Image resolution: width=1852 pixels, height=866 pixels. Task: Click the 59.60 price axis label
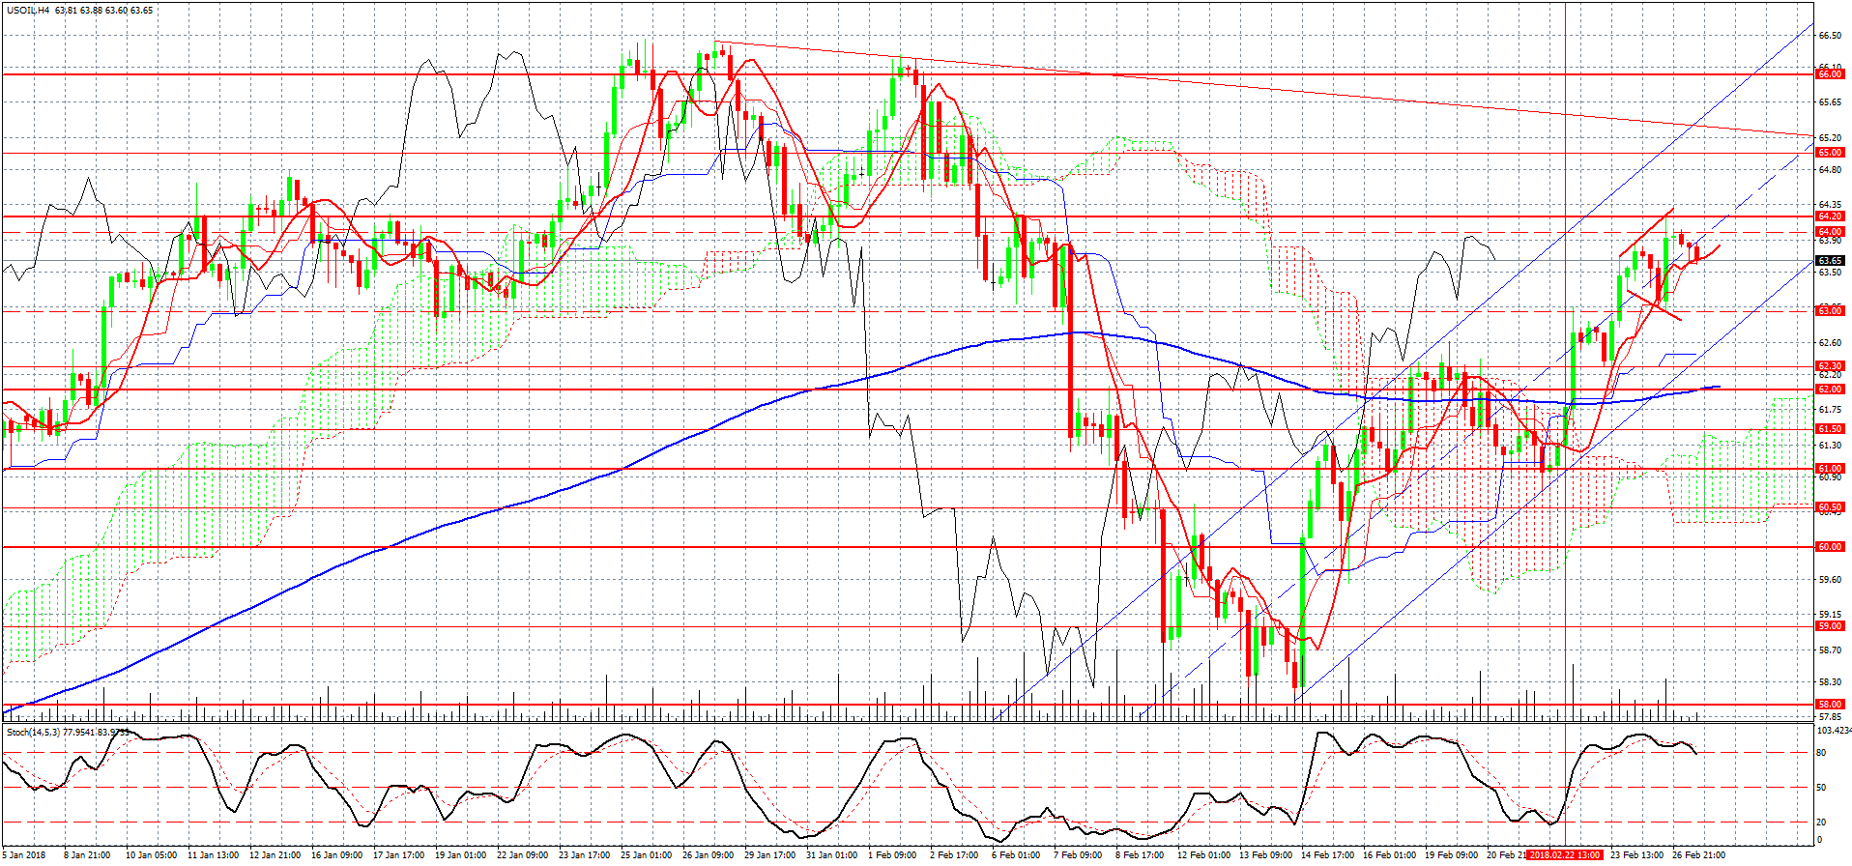(x=1830, y=580)
